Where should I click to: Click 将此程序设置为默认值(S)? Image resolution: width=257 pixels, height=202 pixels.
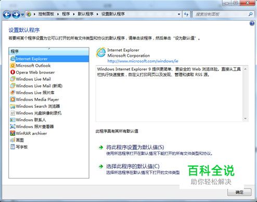(135, 147)
